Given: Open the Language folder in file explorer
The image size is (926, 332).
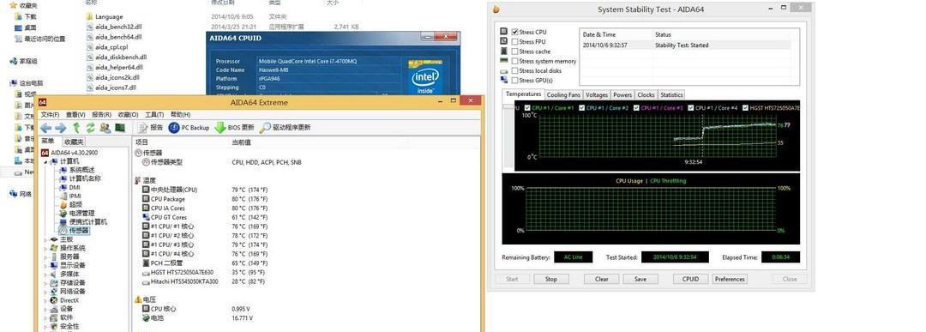Looking at the screenshot, I should tap(105, 16).
